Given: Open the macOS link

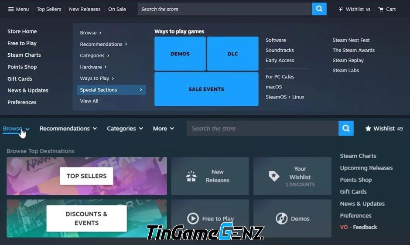Looking at the screenshot, I should pyautogui.click(x=274, y=87).
